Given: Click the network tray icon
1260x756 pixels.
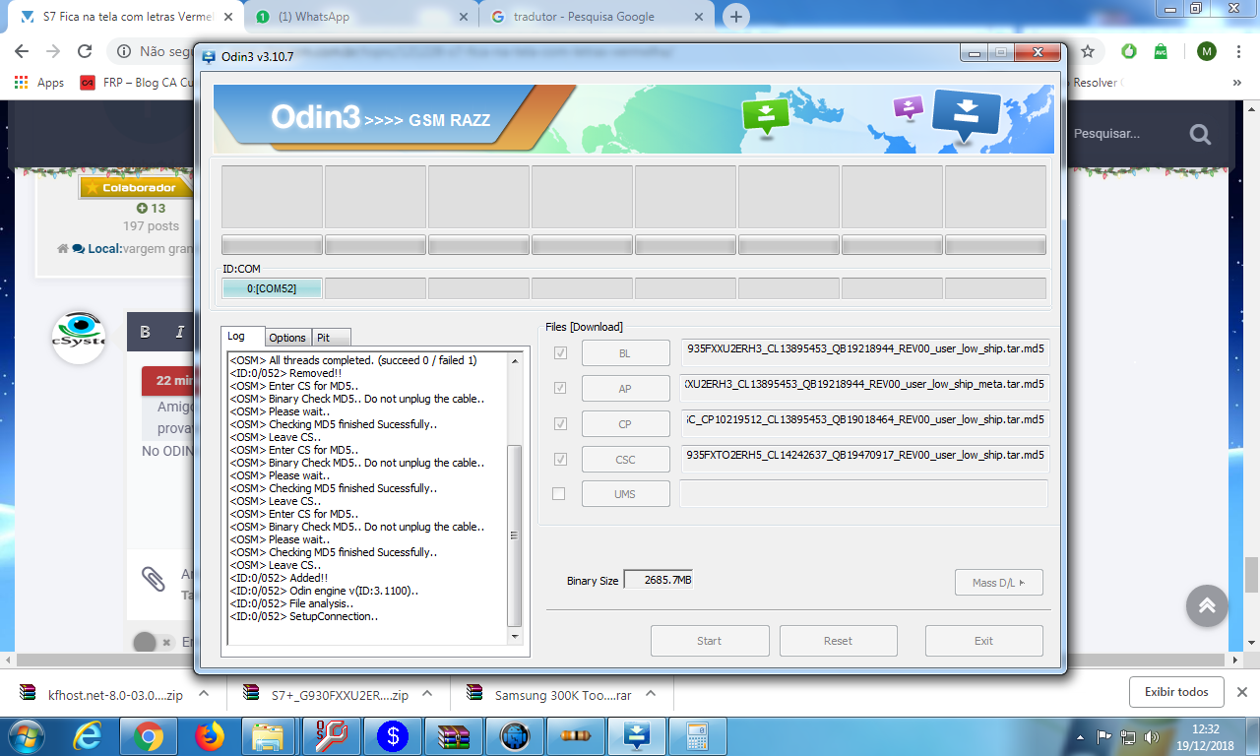Looking at the screenshot, I should click(1127, 736).
